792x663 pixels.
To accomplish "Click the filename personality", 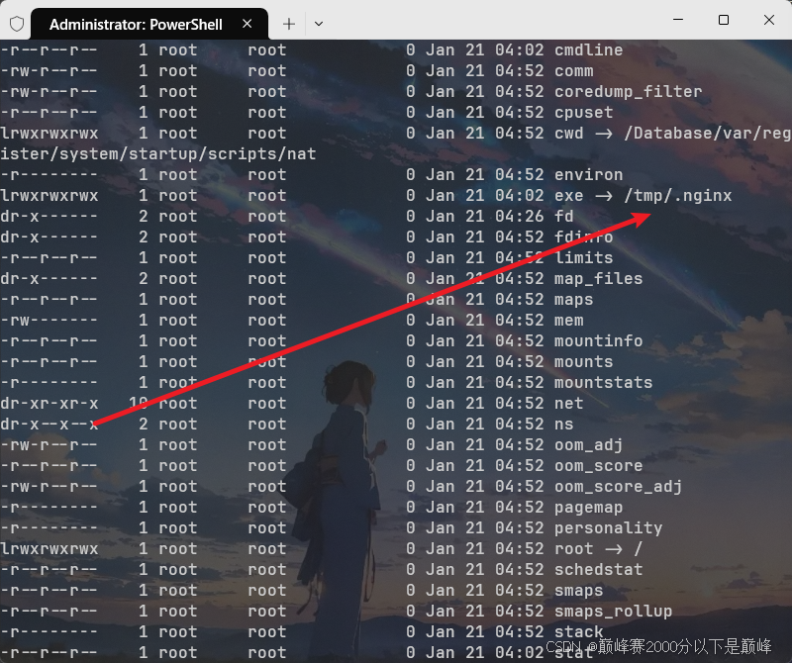I will [608, 527].
